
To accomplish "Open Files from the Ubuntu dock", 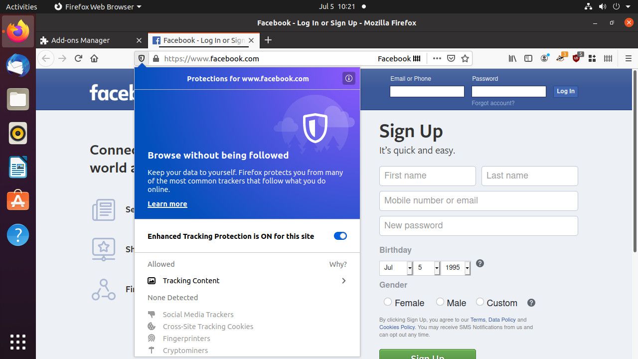I will (x=18, y=99).
